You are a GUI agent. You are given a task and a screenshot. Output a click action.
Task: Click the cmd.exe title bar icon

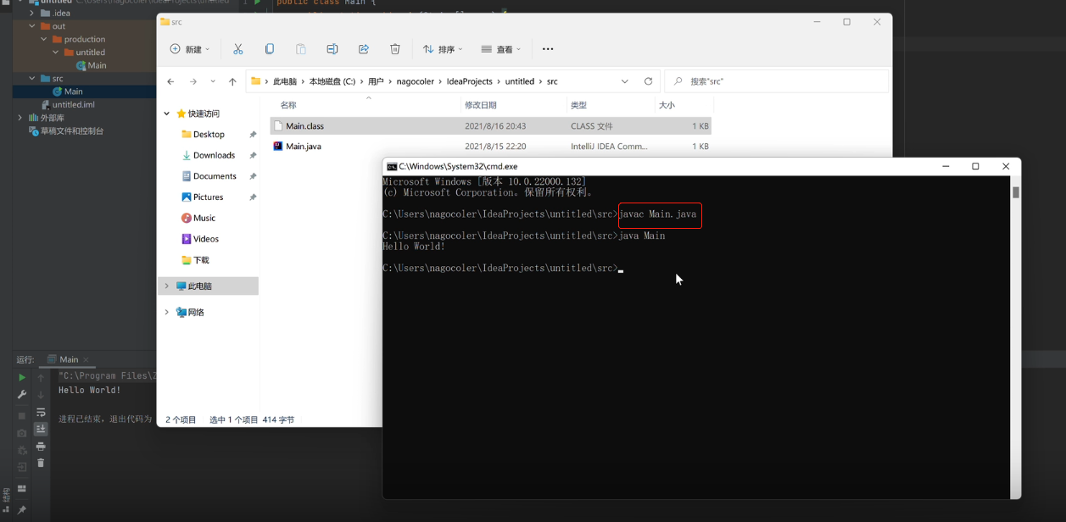(x=392, y=167)
